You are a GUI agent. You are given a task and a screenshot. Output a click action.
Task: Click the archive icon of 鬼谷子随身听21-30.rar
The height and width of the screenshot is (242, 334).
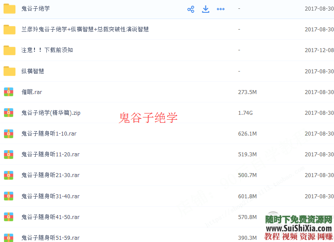(9, 175)
